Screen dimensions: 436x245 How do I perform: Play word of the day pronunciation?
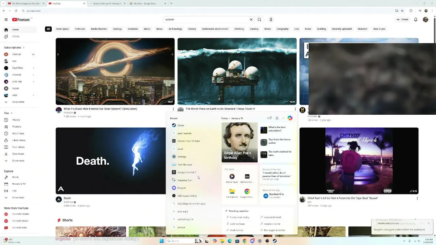point(266,196)
